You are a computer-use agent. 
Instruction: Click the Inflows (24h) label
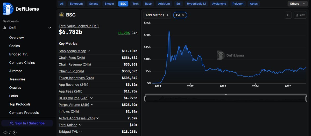(69, 111)
